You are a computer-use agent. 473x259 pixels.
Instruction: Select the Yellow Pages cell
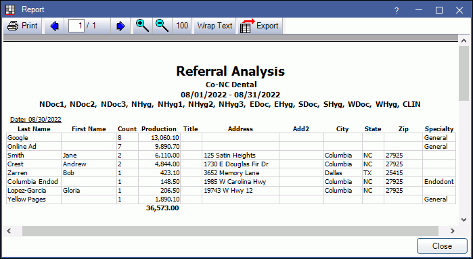click(34, 199)
